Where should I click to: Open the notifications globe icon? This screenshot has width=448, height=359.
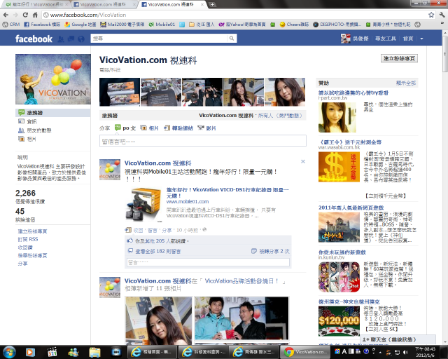click(81, 39)
